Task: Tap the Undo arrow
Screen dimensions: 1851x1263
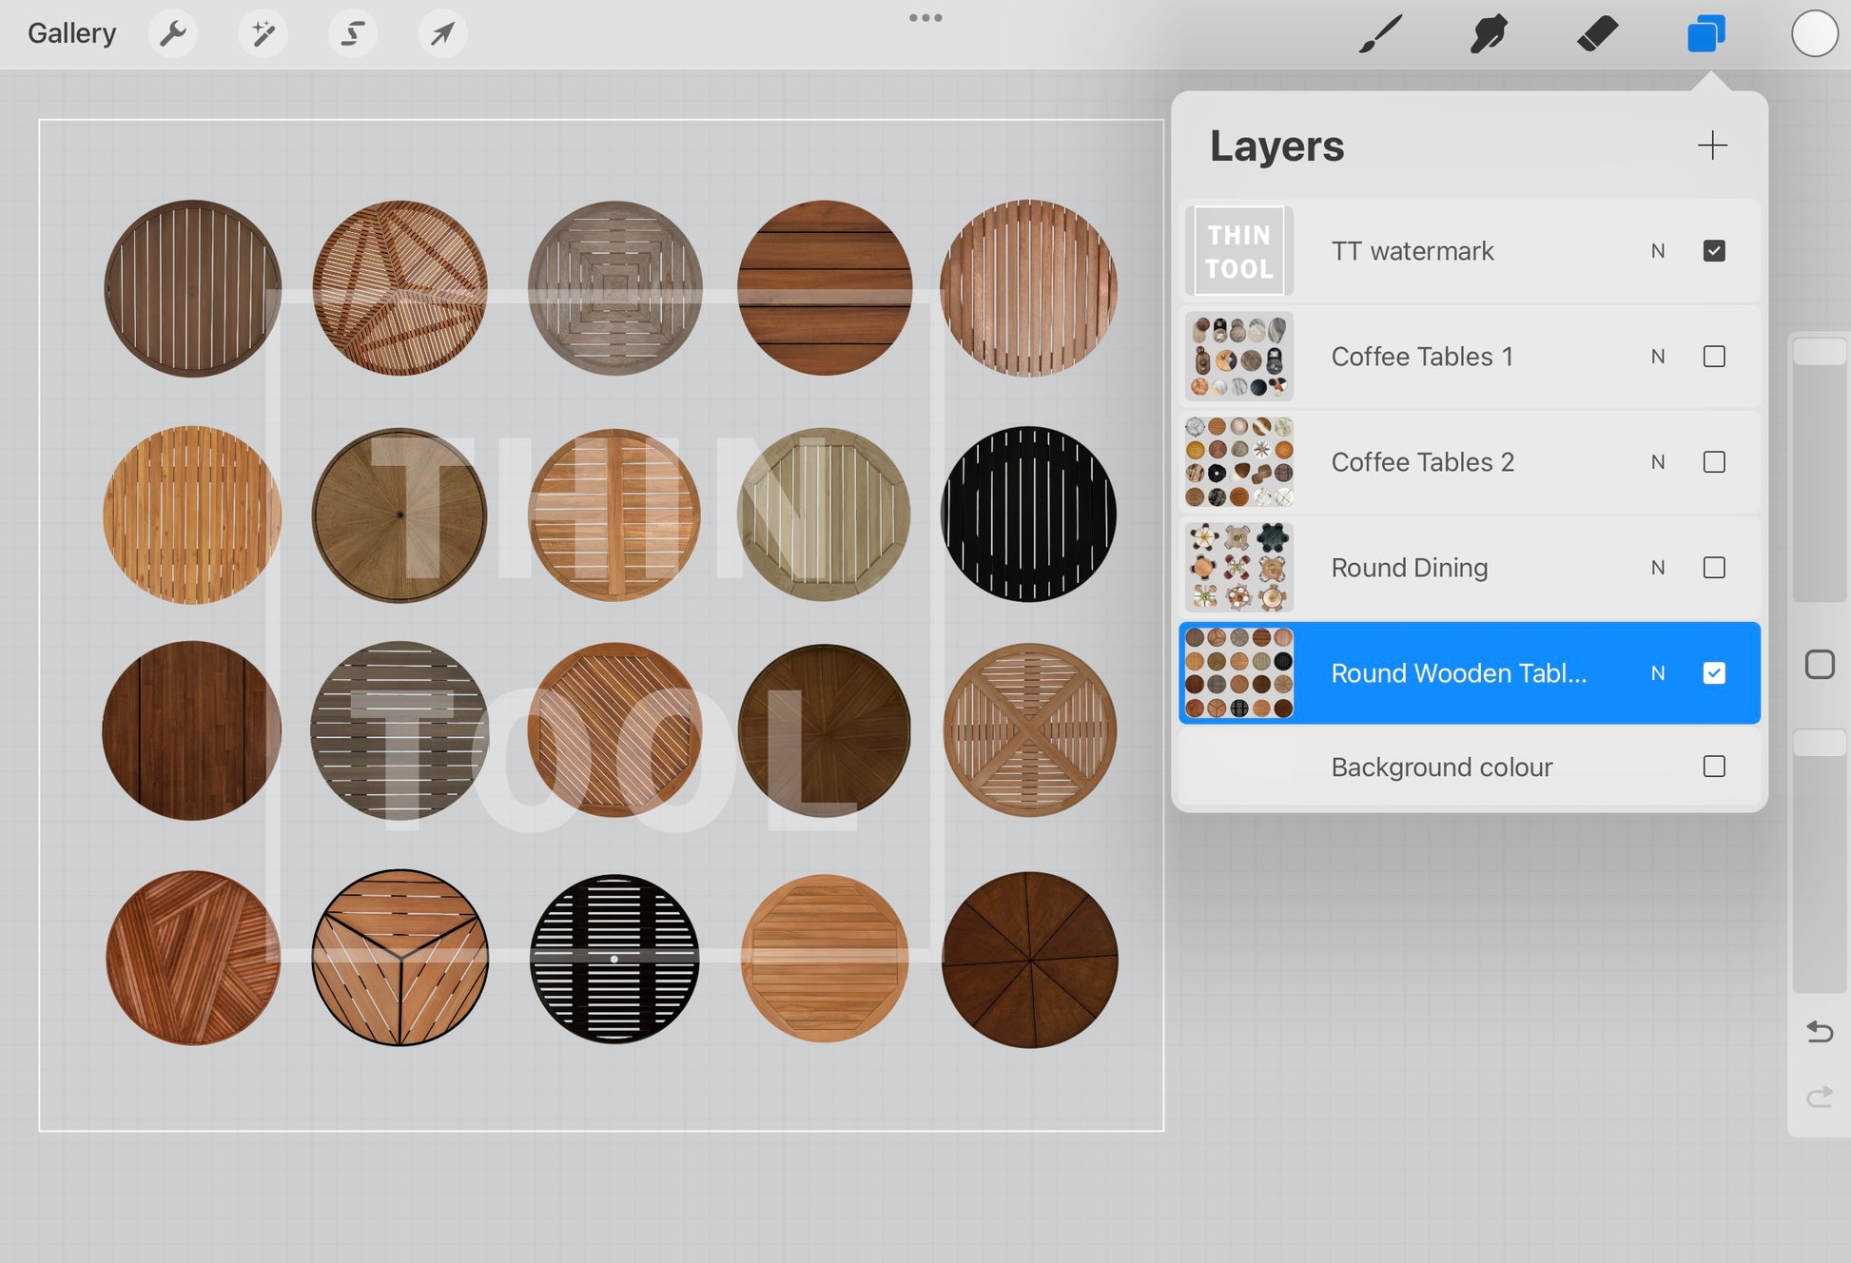Action: tap(1819, 1032)
